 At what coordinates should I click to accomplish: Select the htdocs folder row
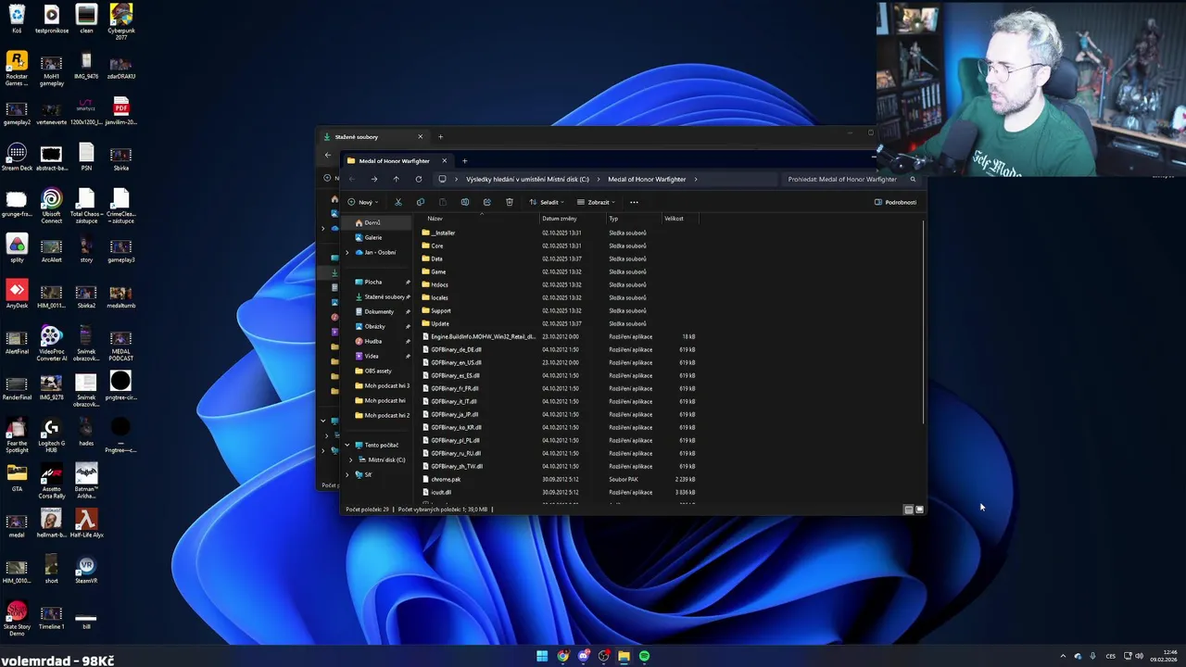point(560,284)
